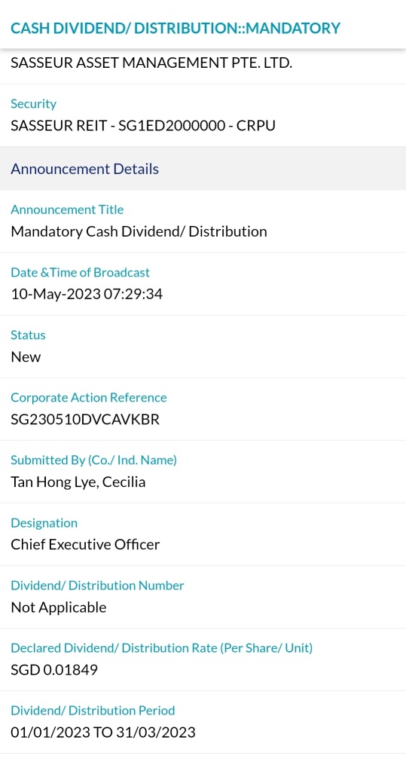Viewport: 406px width, 768px height.
Task: Click the Cash Dividend/Distribution::Mandatory header title
Action: [x=176, y=28]
